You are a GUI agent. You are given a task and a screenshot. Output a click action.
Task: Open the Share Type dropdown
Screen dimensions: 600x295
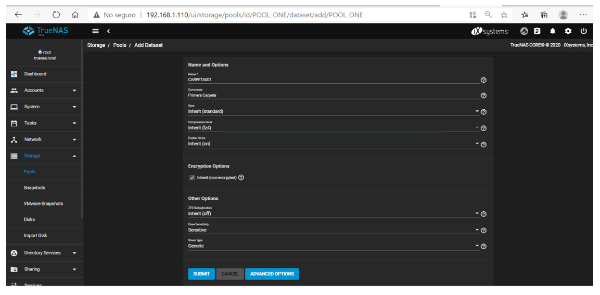334,246
